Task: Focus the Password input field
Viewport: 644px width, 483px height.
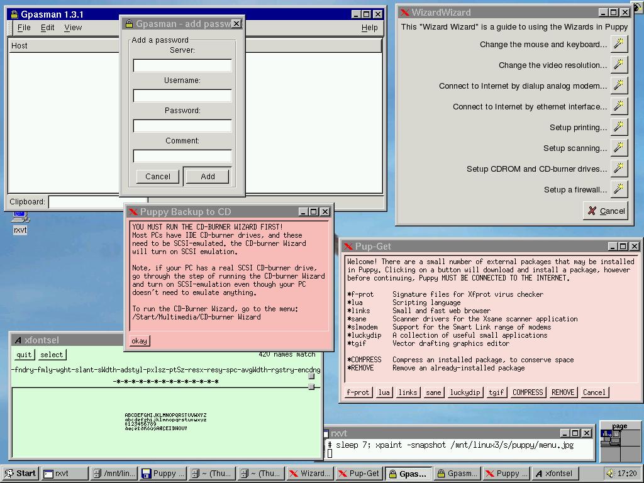Action: click(x=182, y=126)
